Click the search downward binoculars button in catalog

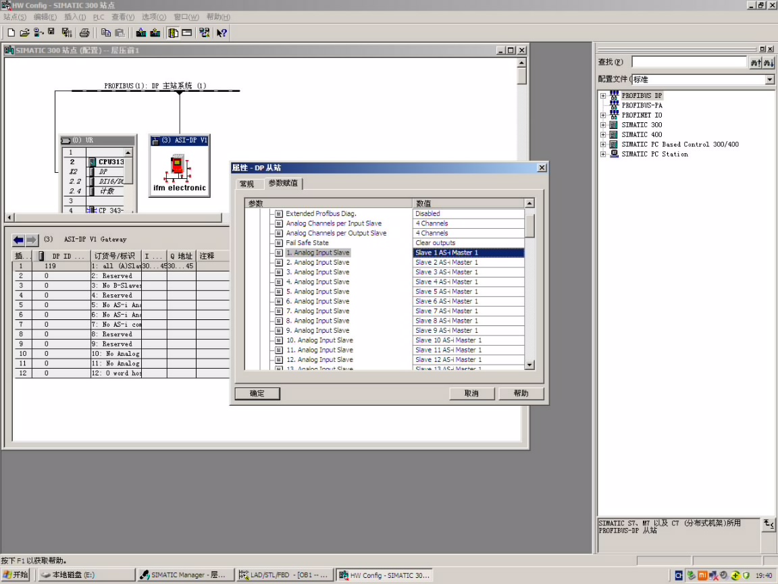(768, 63)
